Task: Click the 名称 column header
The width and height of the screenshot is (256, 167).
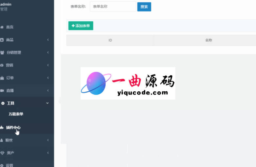Action: (209, 40)
